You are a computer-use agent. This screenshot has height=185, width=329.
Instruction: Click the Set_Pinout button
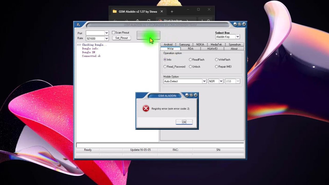[x=122, y=38]
